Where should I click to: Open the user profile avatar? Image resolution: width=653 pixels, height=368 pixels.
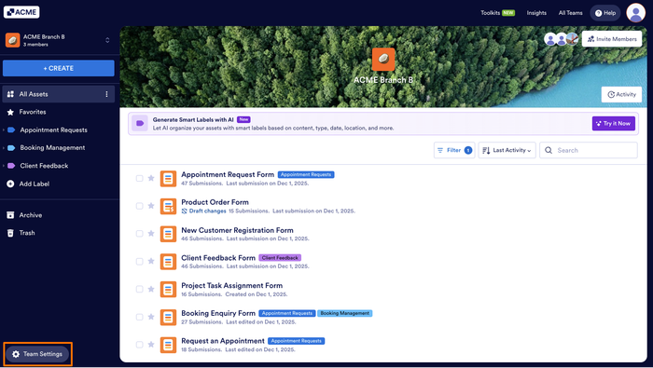[635, 13]
